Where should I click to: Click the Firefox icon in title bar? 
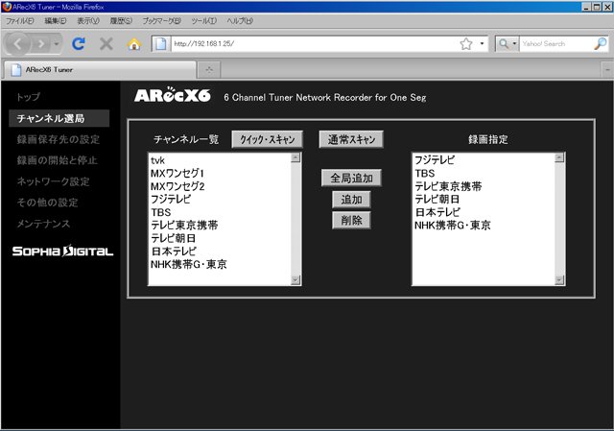point(7,7)
